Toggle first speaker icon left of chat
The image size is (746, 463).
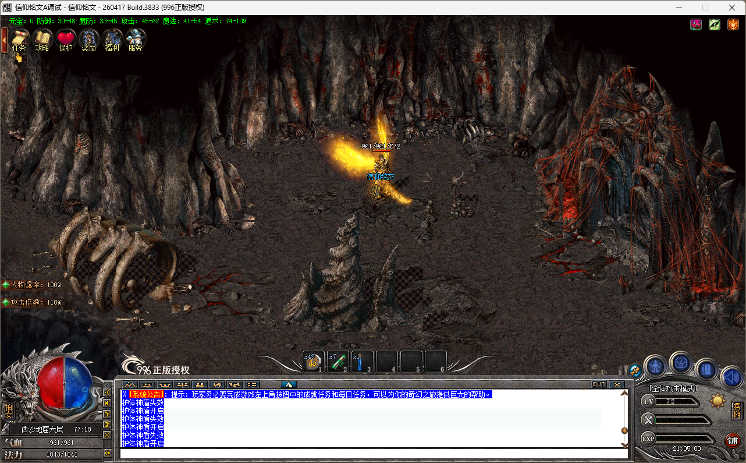(x=107, y=393)
